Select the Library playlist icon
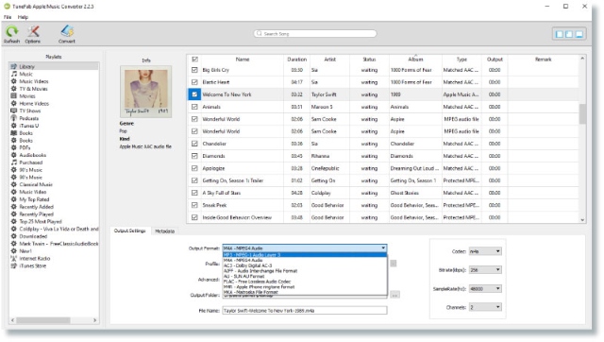This screenshot has width=604, height=342. pyautogui.click(x=14, y=67)
